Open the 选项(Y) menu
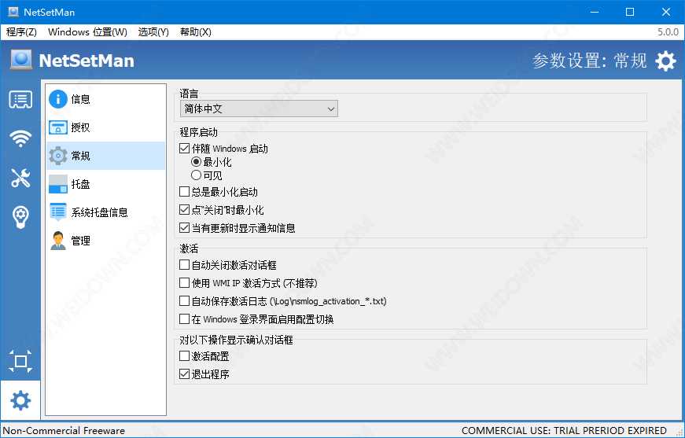The width and height of the screenshot is (685, 438). (x=153, y=32)
